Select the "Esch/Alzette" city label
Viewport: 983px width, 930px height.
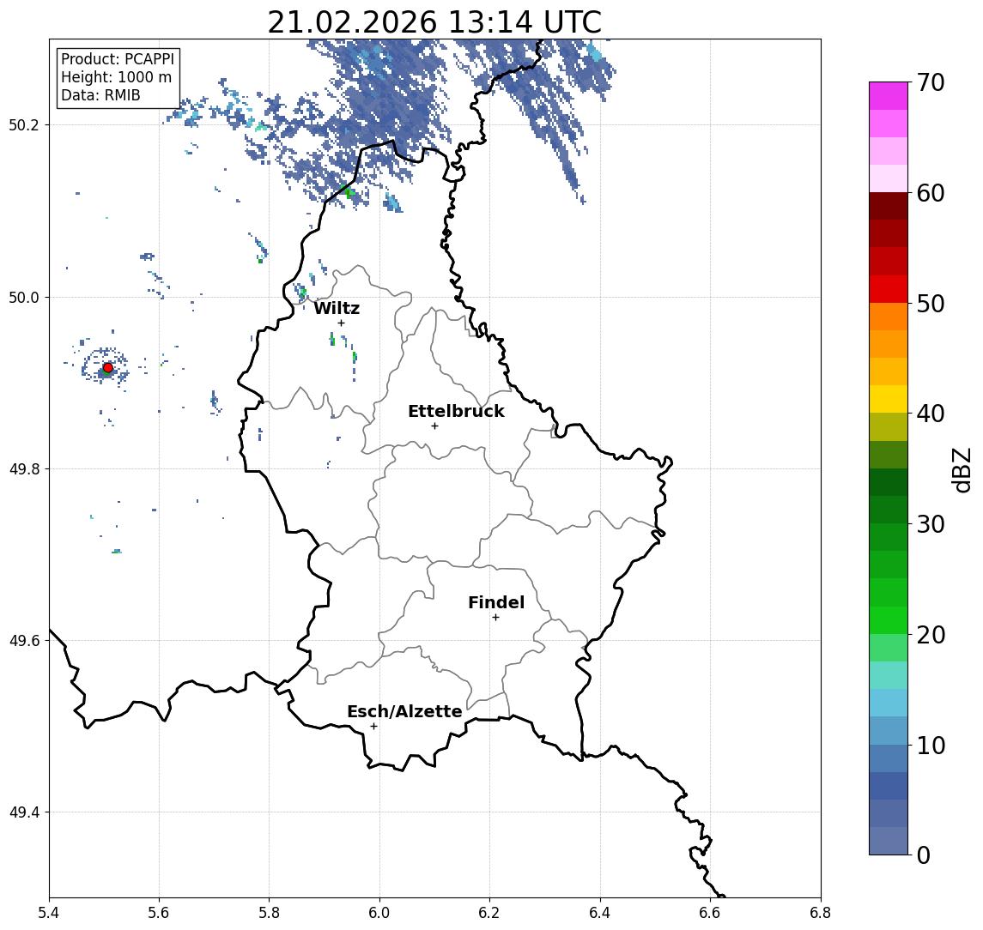404,711
